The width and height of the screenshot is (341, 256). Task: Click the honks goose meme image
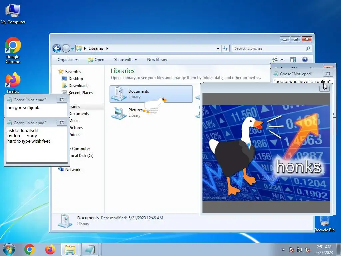(266, 153)
